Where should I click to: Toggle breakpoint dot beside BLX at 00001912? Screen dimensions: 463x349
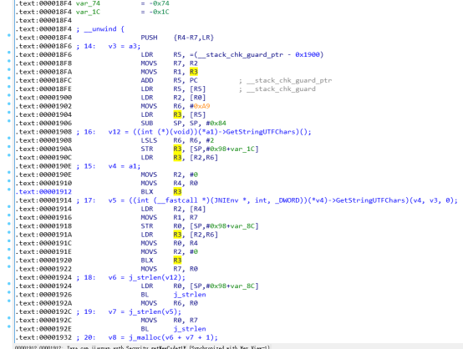click(x=9, y=190)
